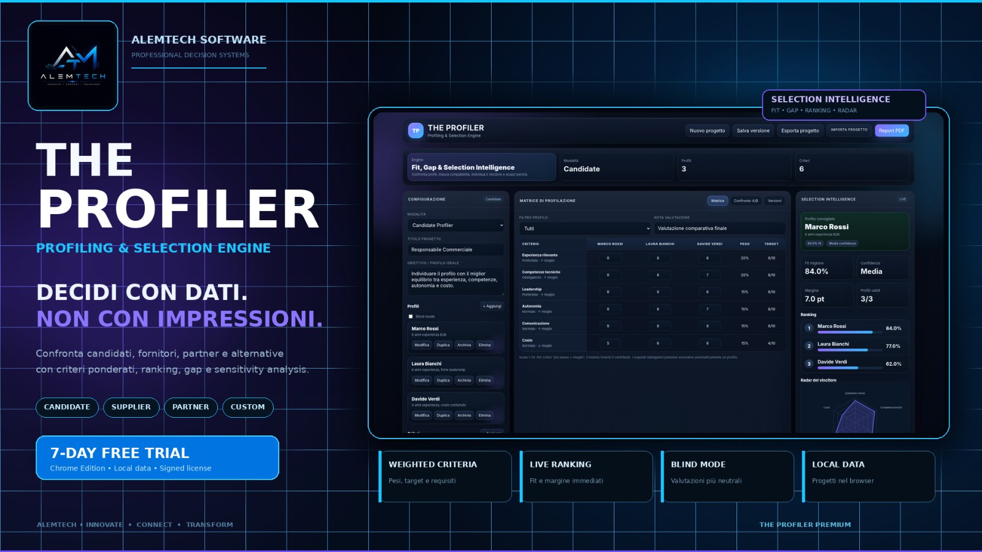Click the Laura Bianchi column header
The image size is (982, 552).
click(660, 244)
